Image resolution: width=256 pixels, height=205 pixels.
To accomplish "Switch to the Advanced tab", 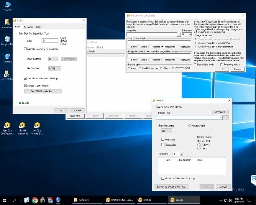I will pos(28,27).
